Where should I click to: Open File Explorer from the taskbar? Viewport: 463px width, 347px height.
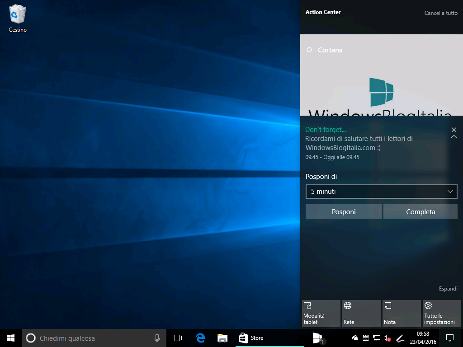tap(222, 338)
